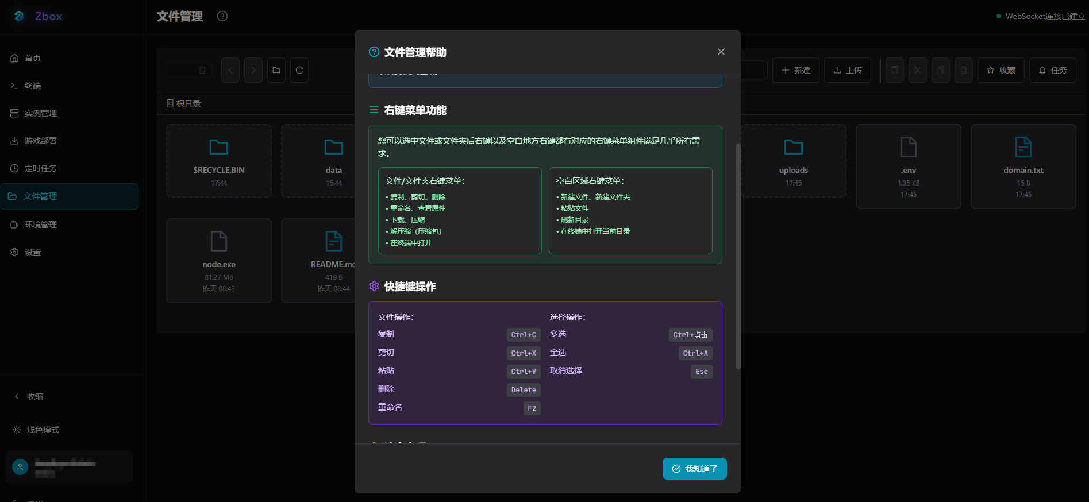Click the cut icon in toolbar
This screenshot has height=502, width=1089.
click(x=918, y=70)
